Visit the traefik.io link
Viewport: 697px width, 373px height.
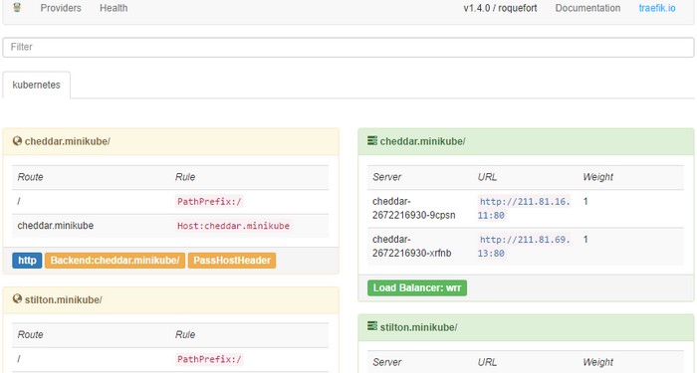click(657, 8)
